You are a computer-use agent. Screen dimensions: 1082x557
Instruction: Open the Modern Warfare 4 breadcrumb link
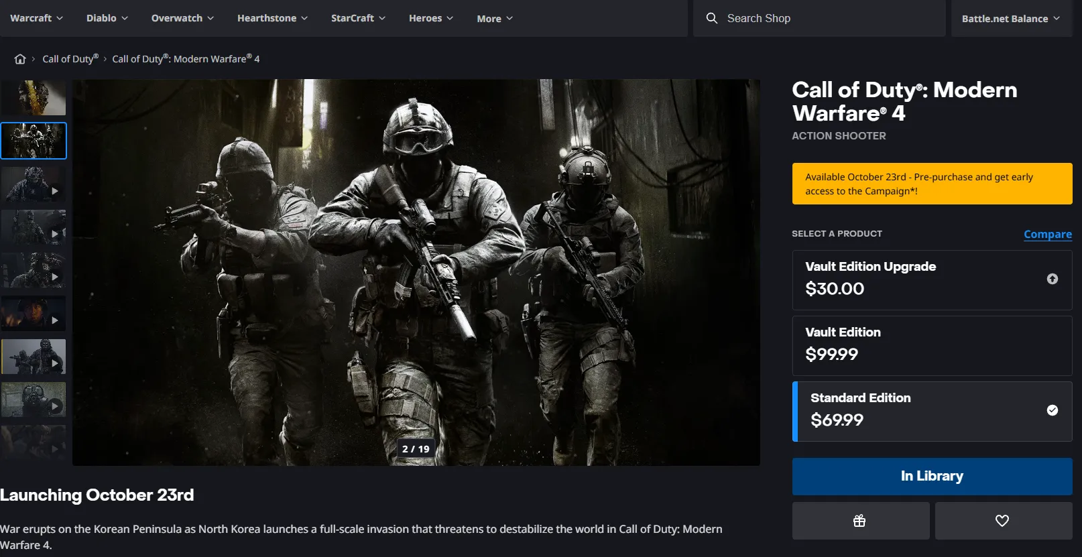click(x=186, y=59)
